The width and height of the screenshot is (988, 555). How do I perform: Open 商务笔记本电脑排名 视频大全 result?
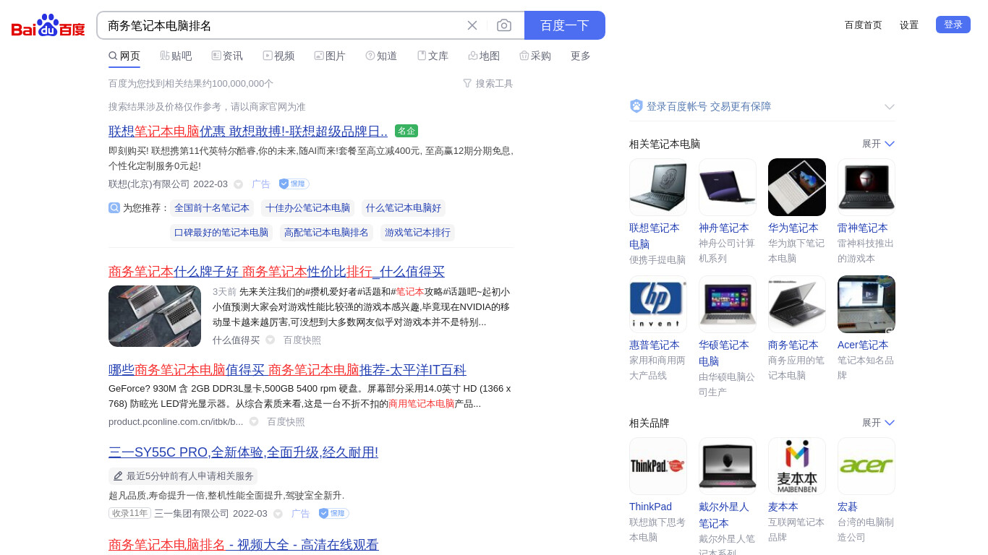244,545
